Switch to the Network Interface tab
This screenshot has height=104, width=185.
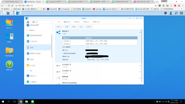(x=67, y=22)
